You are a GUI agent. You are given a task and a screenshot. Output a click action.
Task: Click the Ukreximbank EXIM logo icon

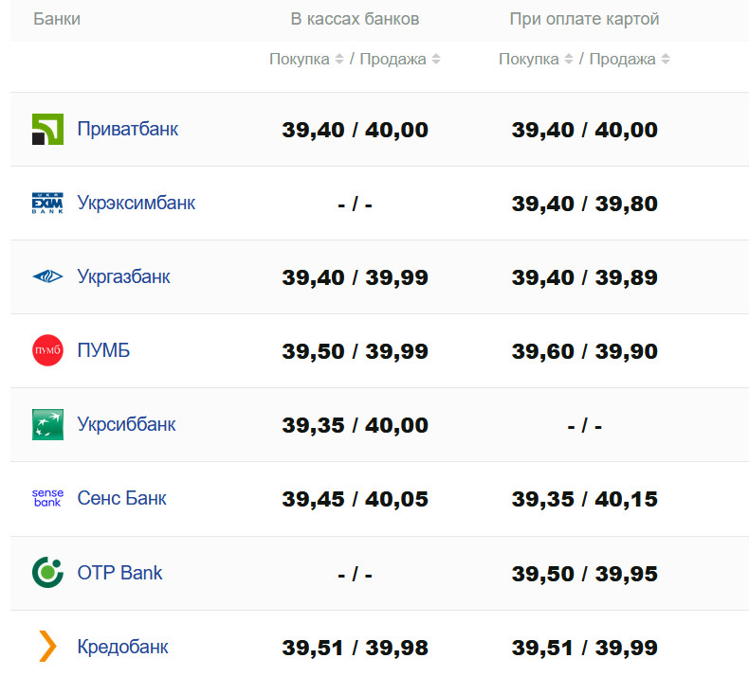[47, 203]
